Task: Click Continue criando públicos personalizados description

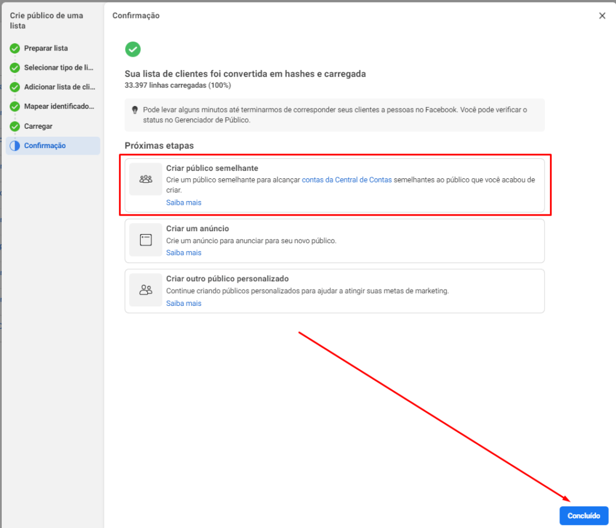Action: tap(307, 291)
